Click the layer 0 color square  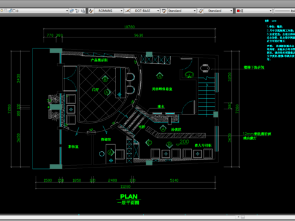click(14, 10)
